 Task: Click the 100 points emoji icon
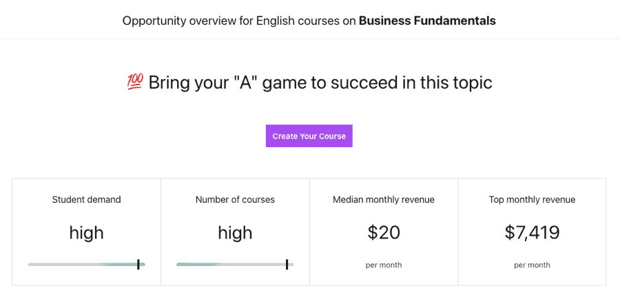coord(135,82)
